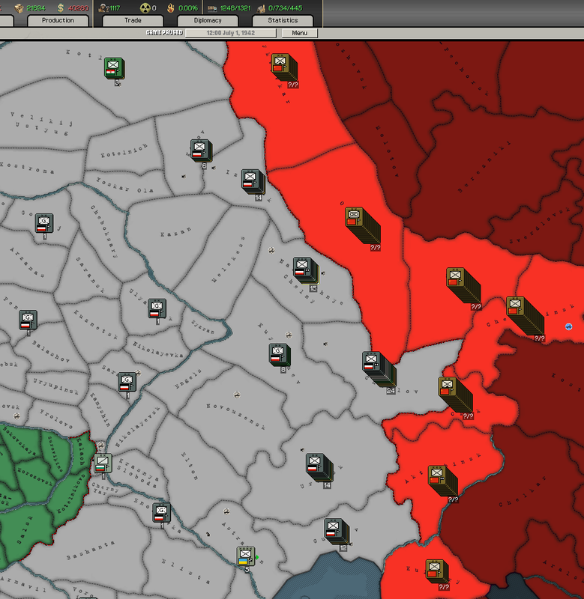Screen dimensions: 584x599
Task: Click the dissent flame icon
Action: (x=171, y=7)
